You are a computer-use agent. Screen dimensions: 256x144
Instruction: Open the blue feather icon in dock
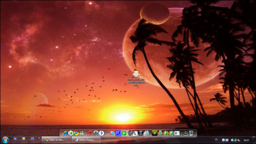pos(135,133)
